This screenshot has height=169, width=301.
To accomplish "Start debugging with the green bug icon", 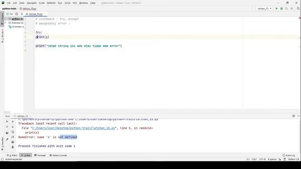I will coord(282,8).
